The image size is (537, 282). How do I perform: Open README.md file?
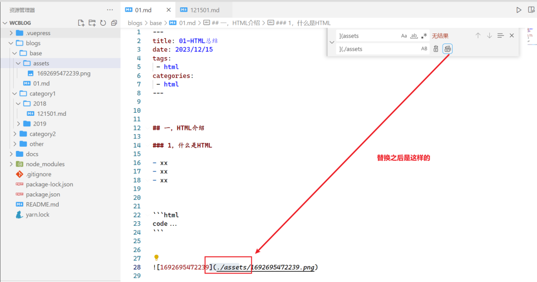pyautogui.click(x=42, y=204)
